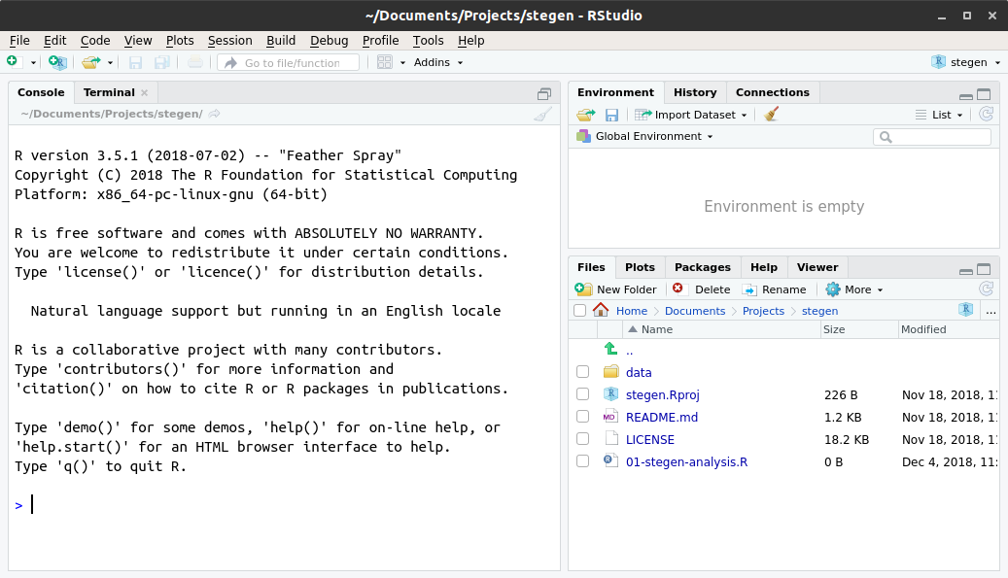Click the Open File folder icon in toolbar
The image size is (1008, 578).
[91, 62]
